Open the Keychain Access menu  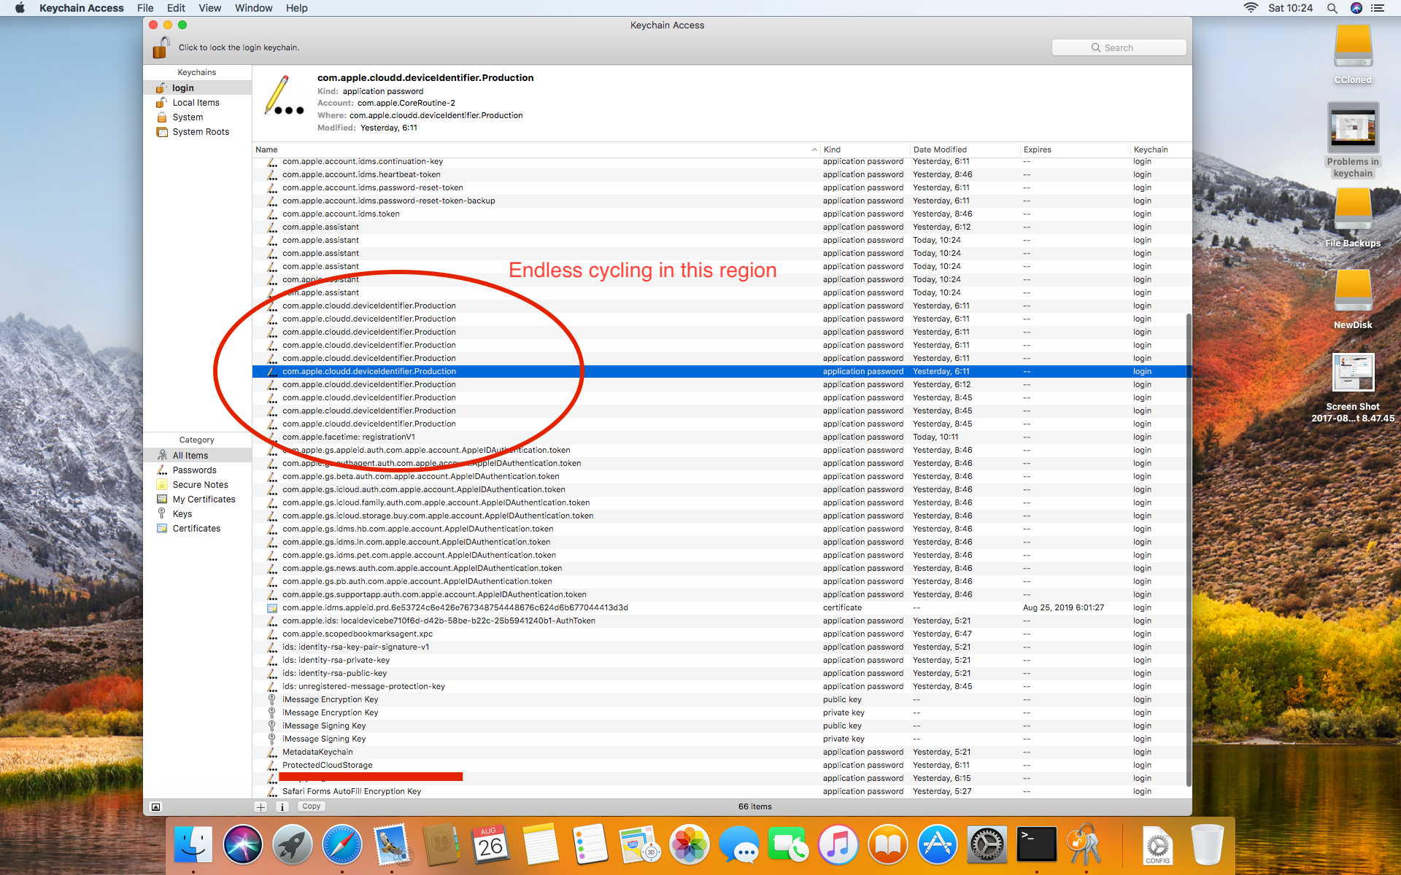pos(81,8)
